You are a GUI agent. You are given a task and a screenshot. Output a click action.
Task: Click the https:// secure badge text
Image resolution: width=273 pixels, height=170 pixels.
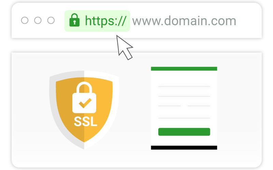click(105, 21)
